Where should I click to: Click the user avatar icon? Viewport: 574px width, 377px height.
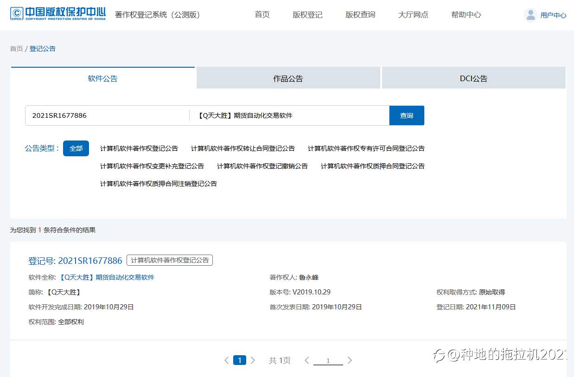coord(530,15)
